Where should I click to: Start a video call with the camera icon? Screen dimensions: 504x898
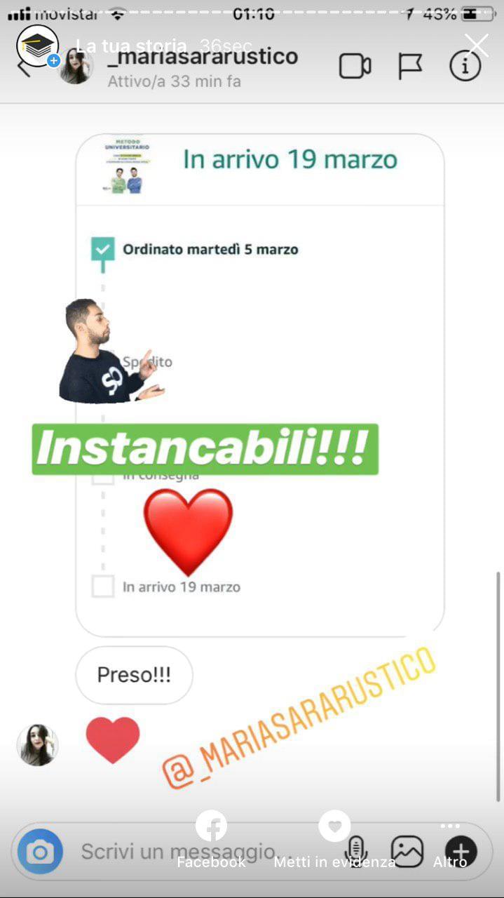point(355,67)
